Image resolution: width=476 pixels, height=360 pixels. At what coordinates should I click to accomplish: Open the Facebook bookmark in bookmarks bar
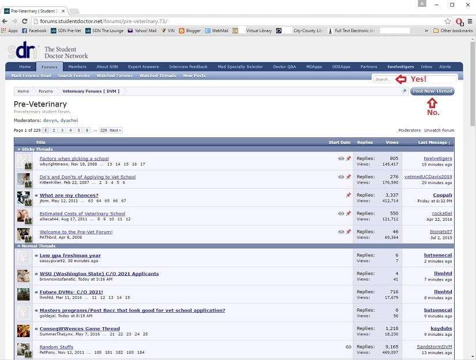(33, 30)
